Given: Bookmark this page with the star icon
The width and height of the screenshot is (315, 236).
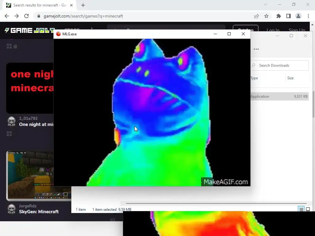Looking at the screenshot, I should tap(266, 16).
